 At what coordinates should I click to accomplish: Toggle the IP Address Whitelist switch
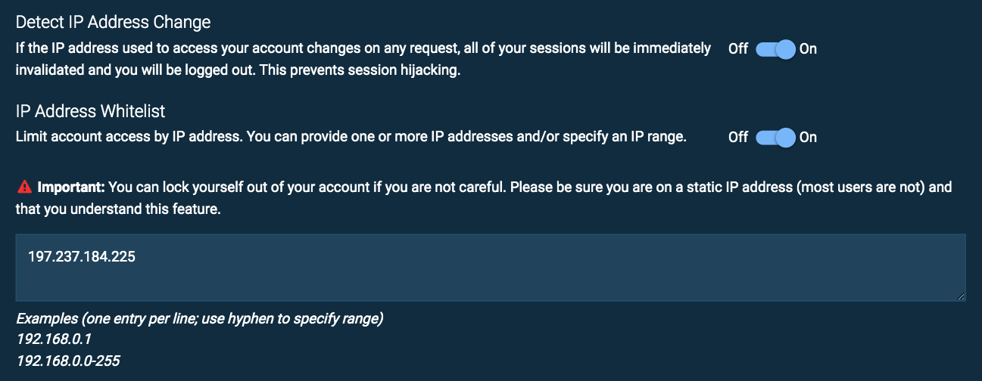click(775, 138)
